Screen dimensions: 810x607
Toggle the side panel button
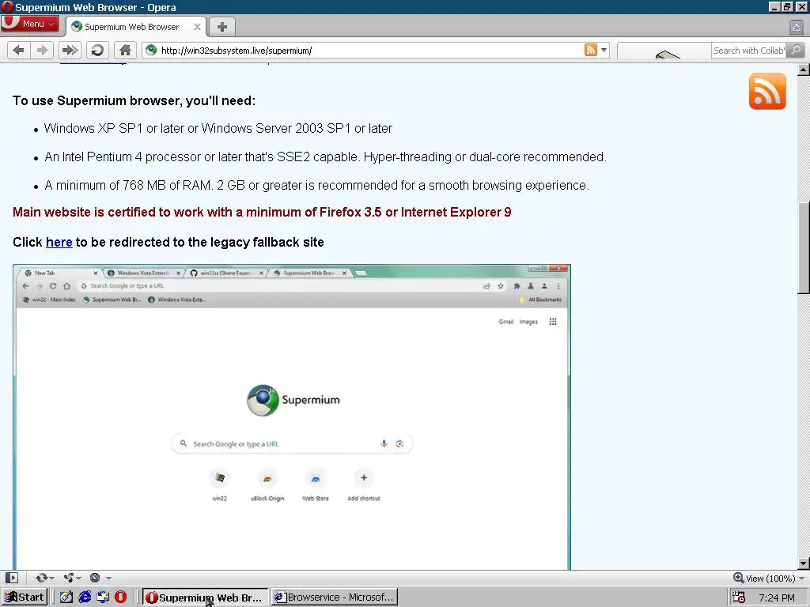pos(11,578)
